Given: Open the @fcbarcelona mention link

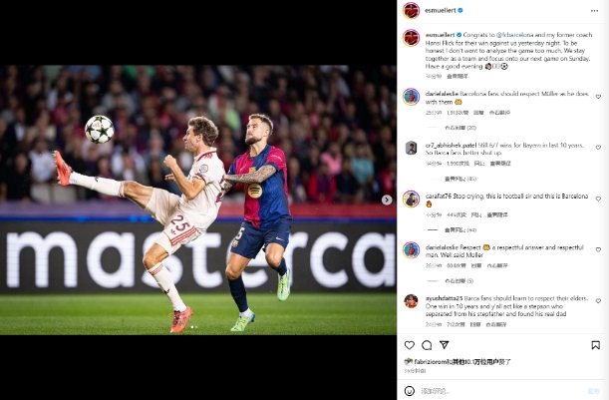Looking at the screenshot, I should click(x=515, y=35).
